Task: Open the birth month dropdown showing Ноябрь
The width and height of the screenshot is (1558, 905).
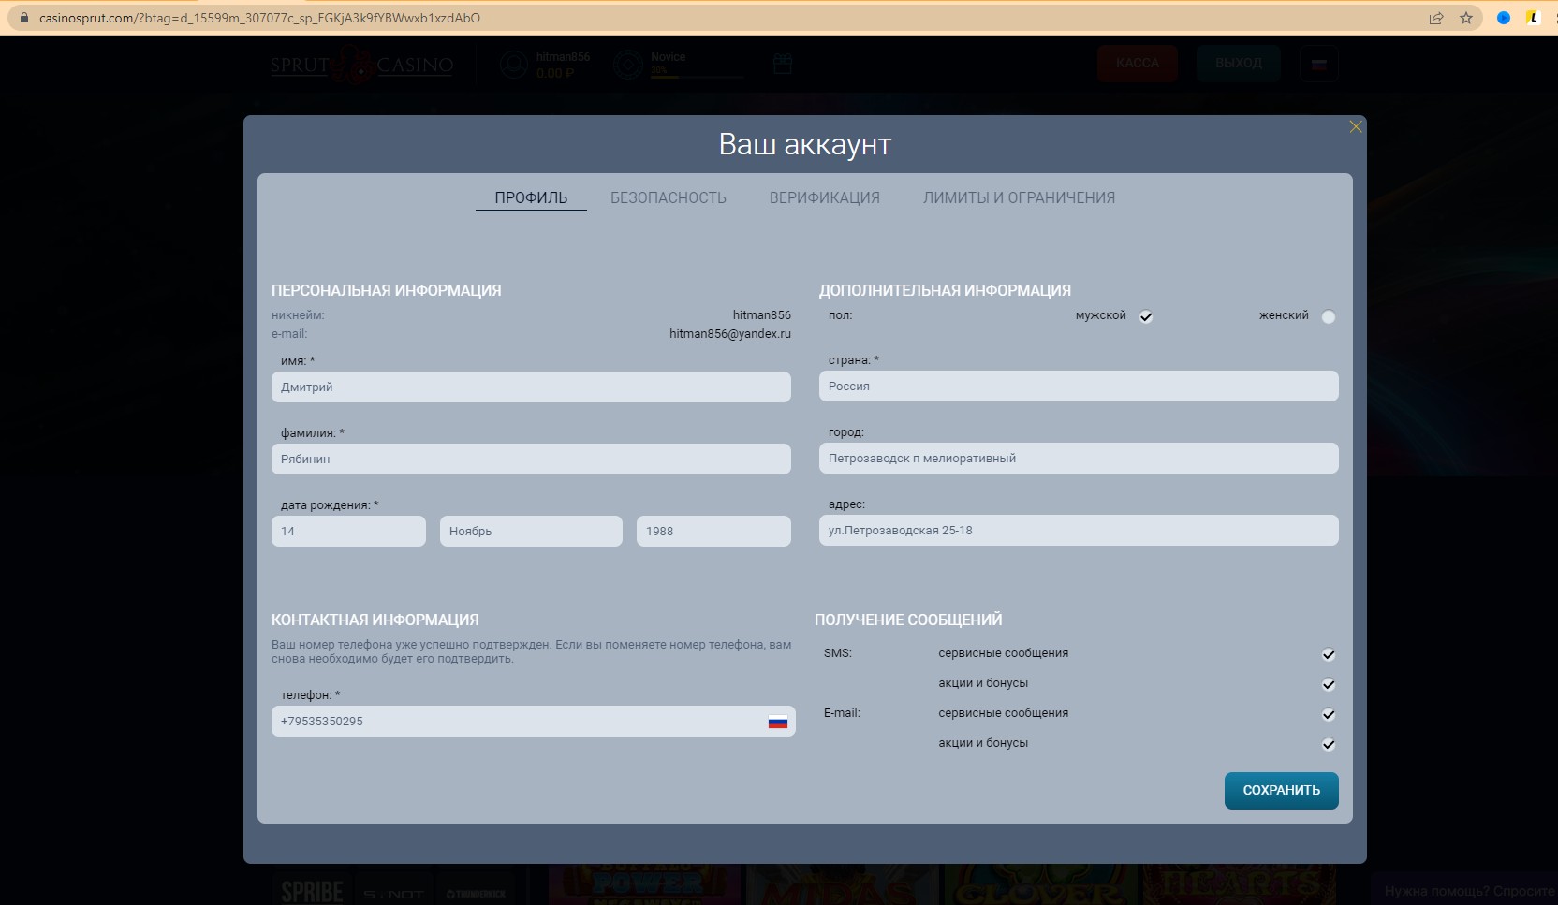Action: tap(531, 531)
